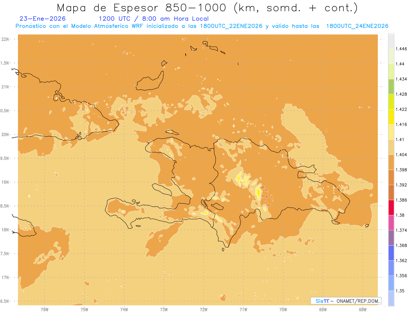Choose the blue legend swatch between 1.362 and 1.368
The width and height of the screenshot is (407, 314).
coord(391,253)
